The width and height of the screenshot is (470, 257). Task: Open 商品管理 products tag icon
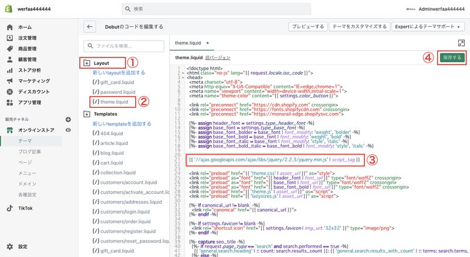(9, 49)
